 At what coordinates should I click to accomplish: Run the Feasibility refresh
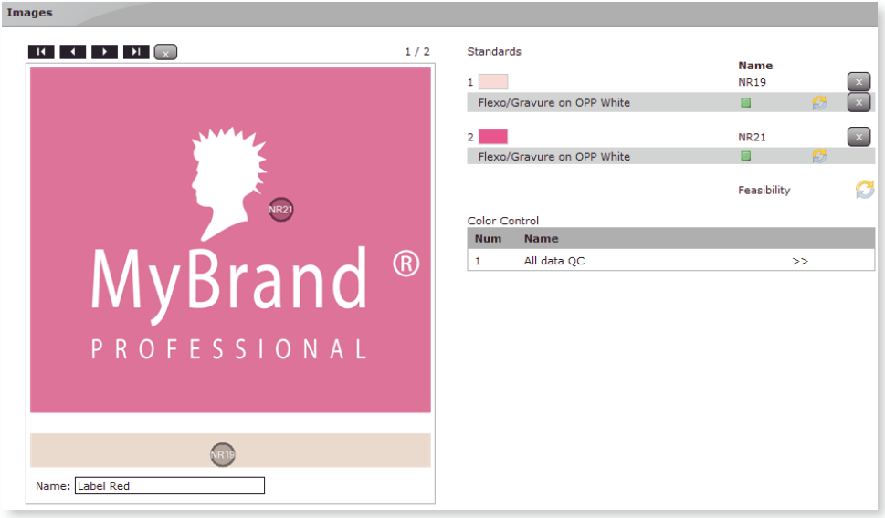click(x=865, y=190)
